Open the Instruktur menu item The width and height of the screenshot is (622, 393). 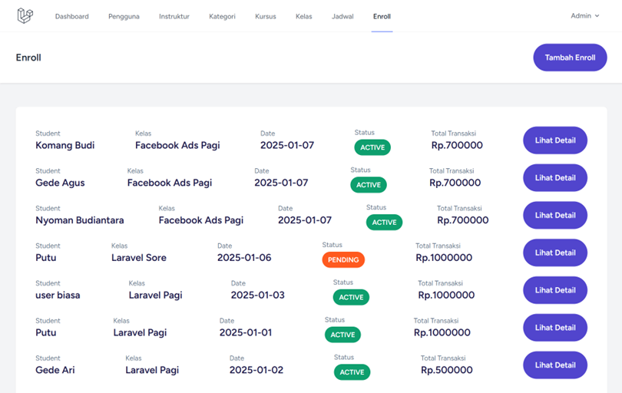tap(174, 16)
